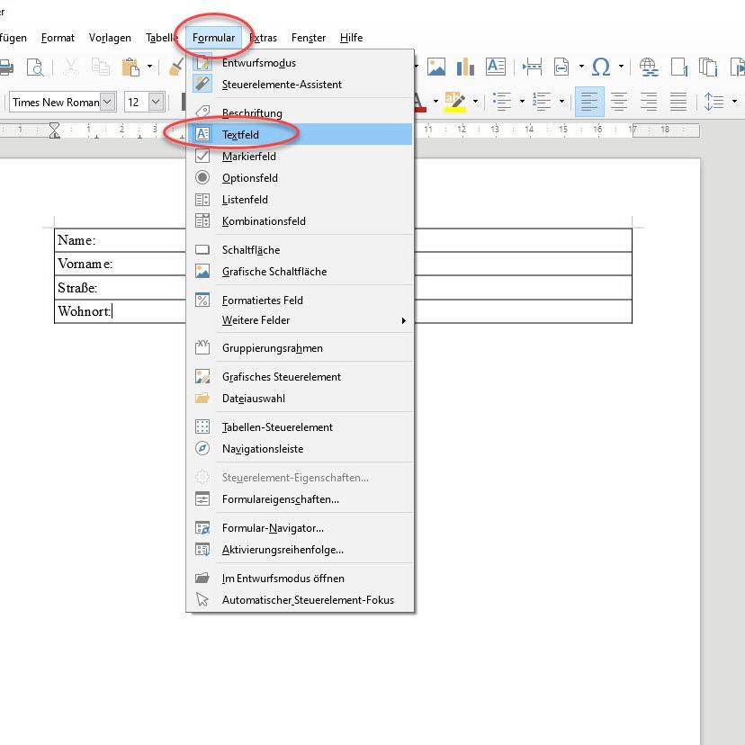This screenshot has height=745, width=745.
Task: Toggle justified paragraph alignment
Action: (678, 101)
